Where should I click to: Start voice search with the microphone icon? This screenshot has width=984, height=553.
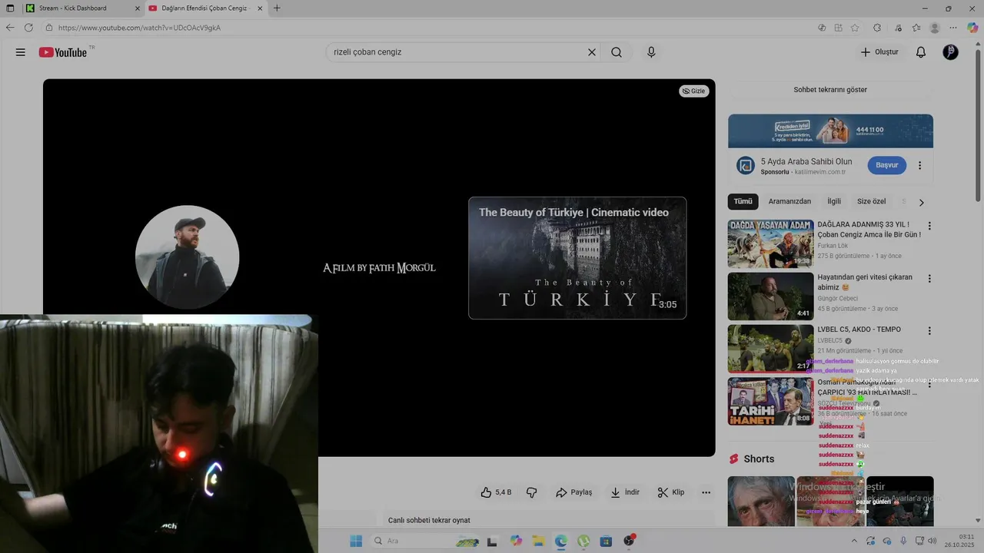tap(651, 52)
